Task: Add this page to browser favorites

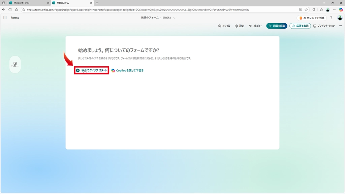Action: pos(306,10)
